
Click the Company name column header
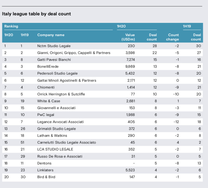click(x=51, y=35)
